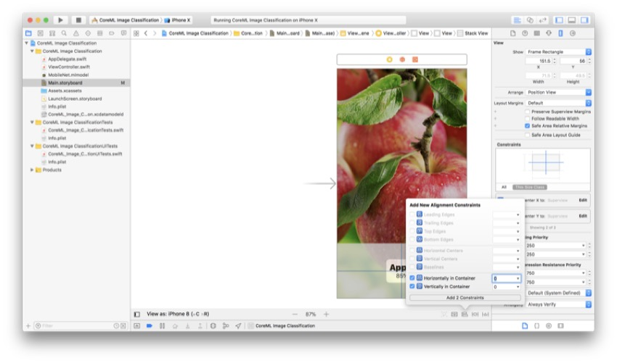Show the Standard editor

[518, 20]
